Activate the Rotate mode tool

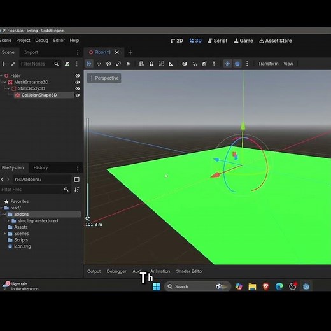pos(108,64)
